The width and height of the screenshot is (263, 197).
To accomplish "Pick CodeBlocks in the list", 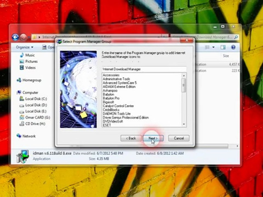I will coord(111,110).
